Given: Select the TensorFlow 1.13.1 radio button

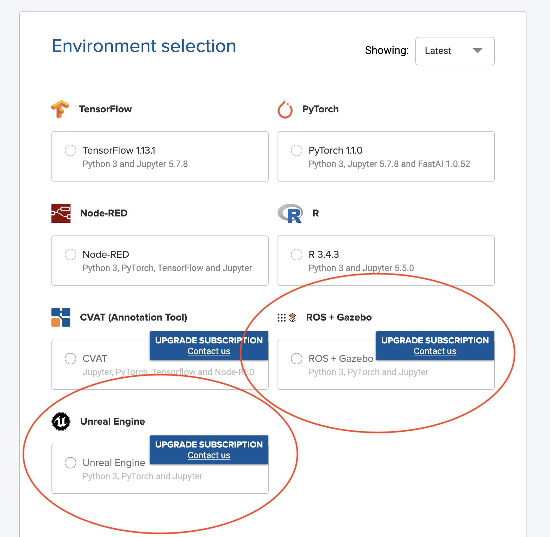Looking at the screenshot, I should (x=70, y=150).
